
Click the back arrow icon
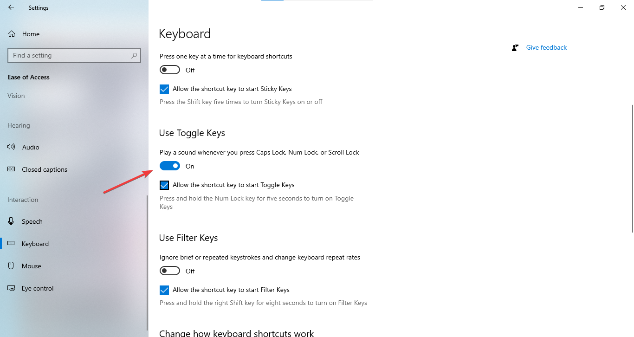tap(11, 7)
